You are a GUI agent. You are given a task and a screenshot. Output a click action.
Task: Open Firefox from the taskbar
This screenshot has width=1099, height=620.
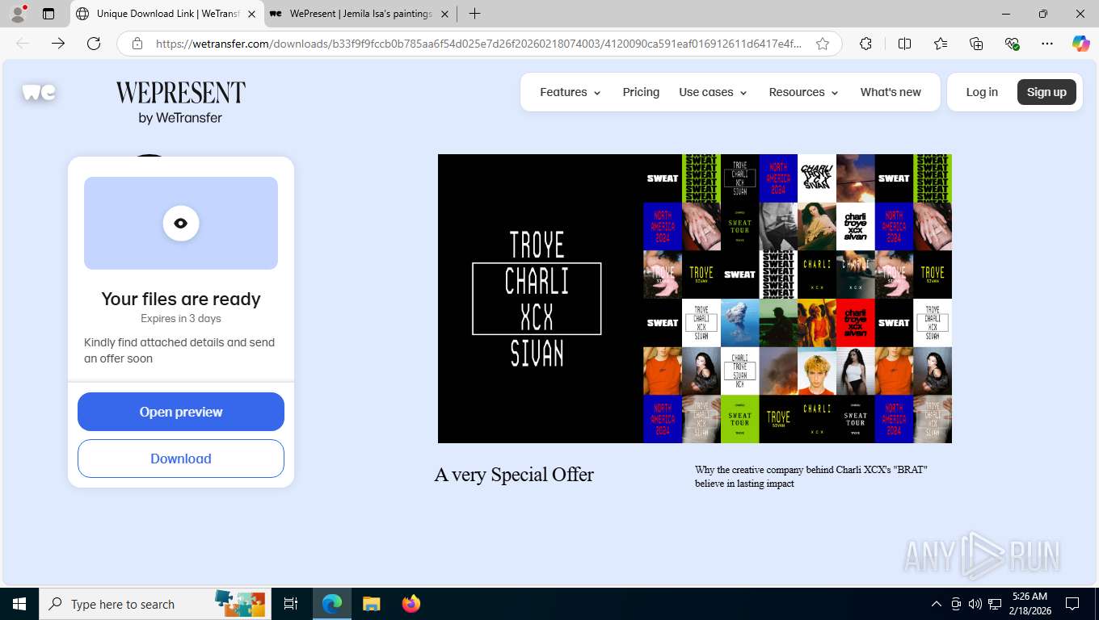(411, 604)
